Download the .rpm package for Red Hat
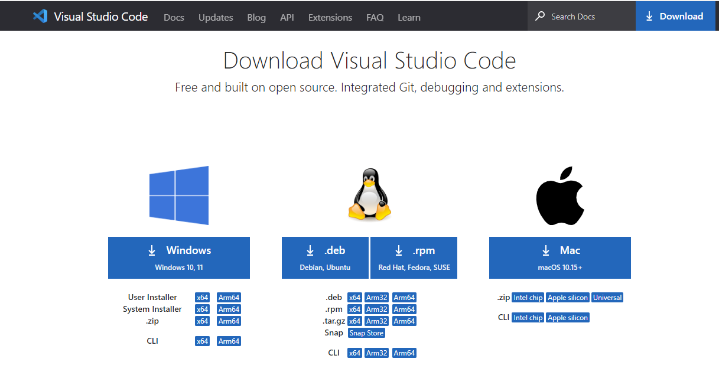The width and height of the screenshot is (719, 388). [x=414, y=257]
